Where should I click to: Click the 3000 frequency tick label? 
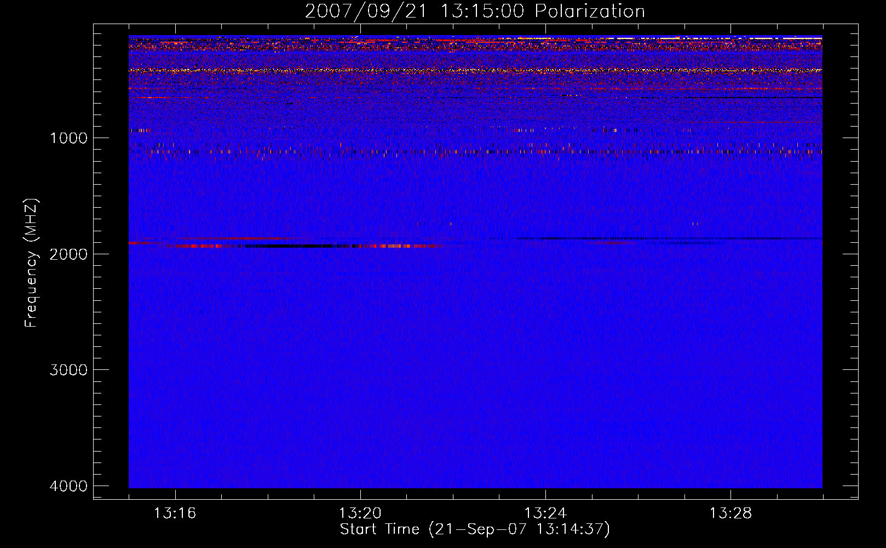tap(69, 370)
